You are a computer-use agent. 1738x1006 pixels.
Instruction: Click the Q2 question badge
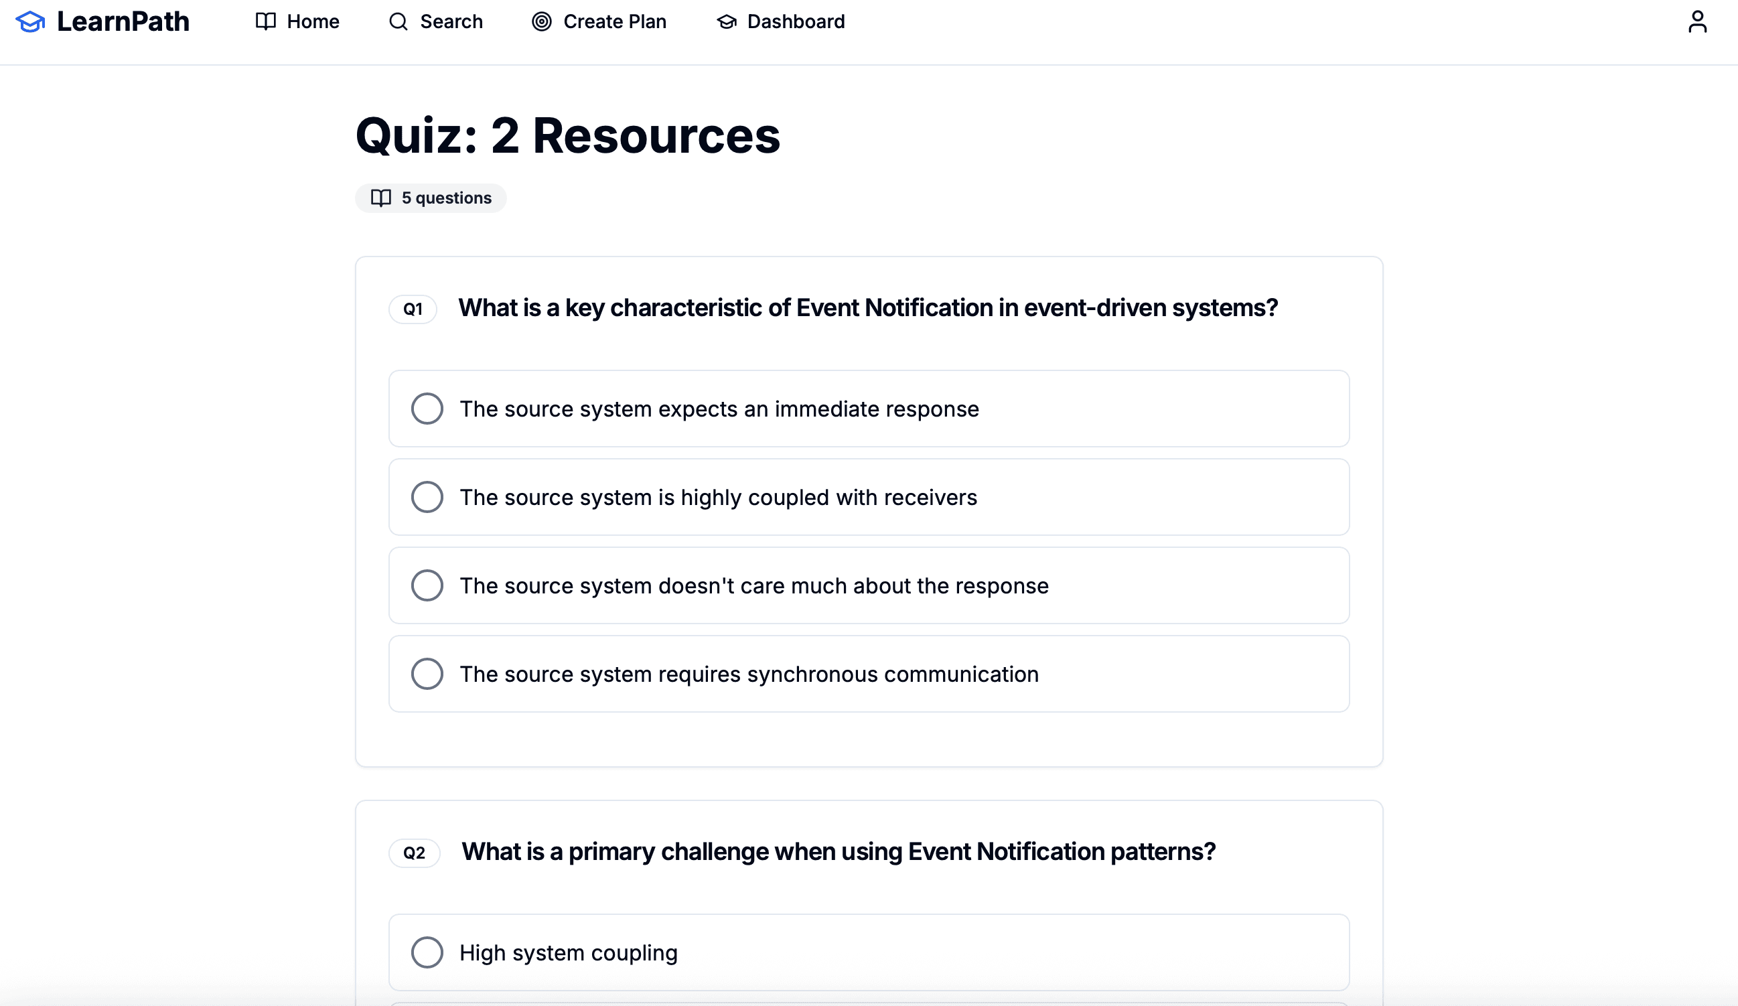pos(414,852)
